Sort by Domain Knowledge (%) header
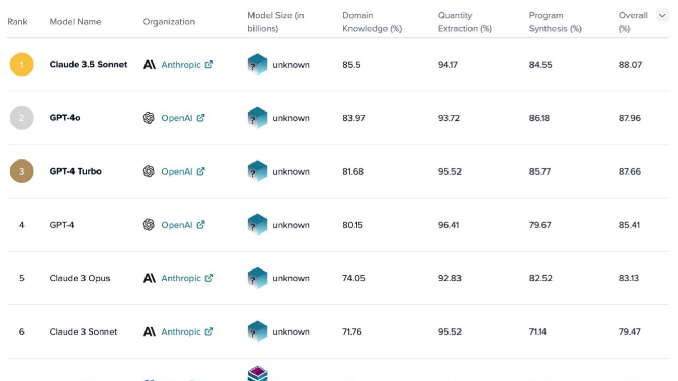 tap(372, 22)
